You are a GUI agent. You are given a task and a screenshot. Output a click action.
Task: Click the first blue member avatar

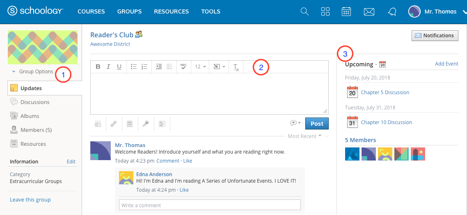tap(353, 154)
